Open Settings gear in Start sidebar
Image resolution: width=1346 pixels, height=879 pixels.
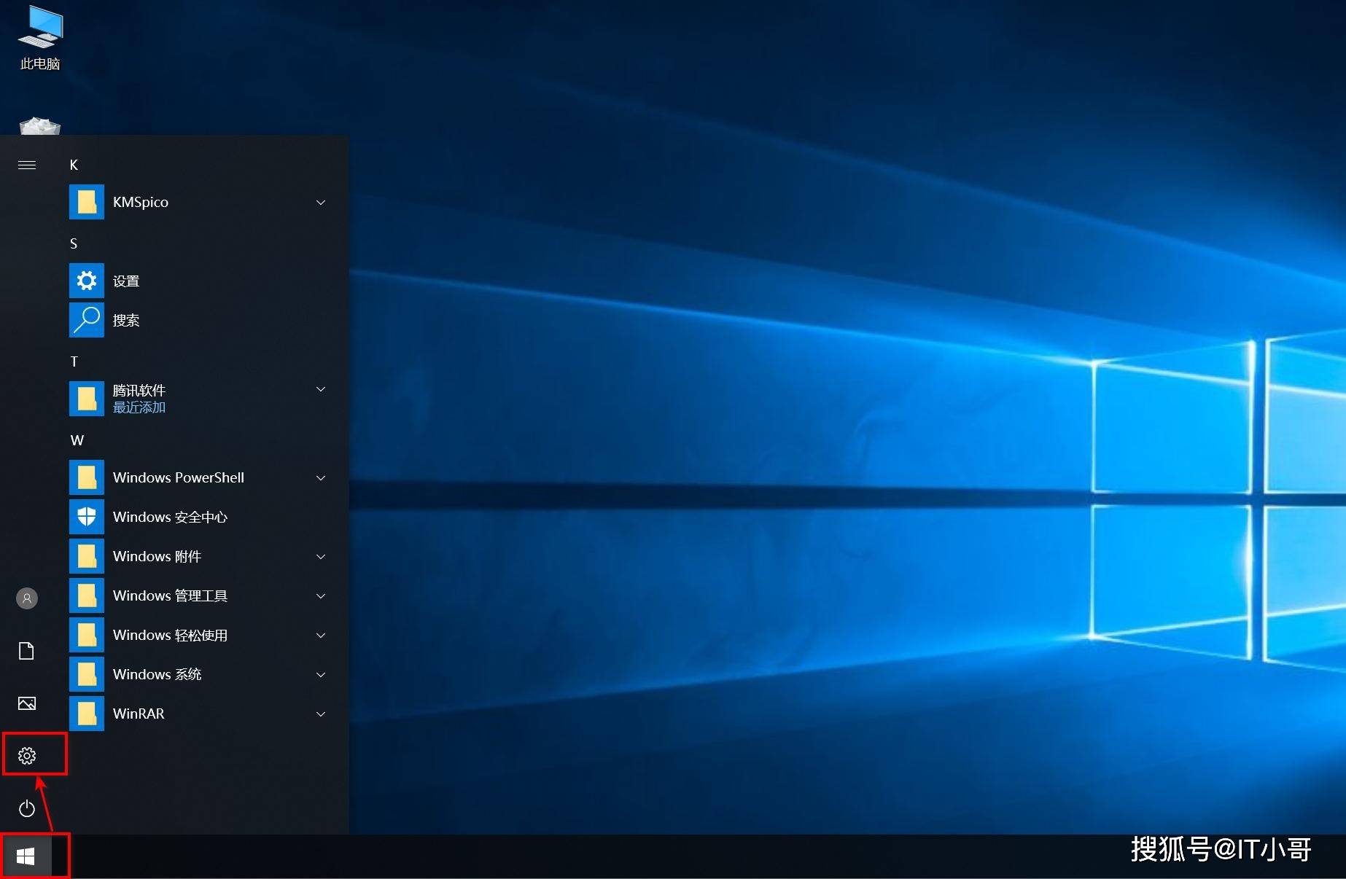tap(27, 756)
